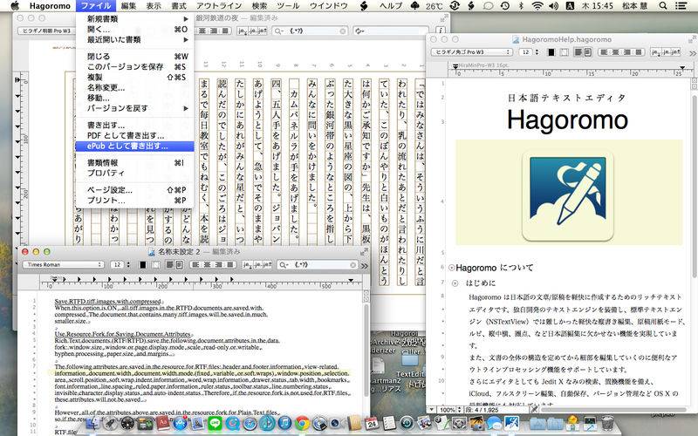Open zoom '100%' dropdown in HagoromoHelp status bar
698x436 pixels.
pos(449,410)
